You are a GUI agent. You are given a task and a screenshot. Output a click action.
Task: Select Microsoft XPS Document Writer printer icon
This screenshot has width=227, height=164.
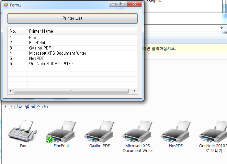[138, 131]
